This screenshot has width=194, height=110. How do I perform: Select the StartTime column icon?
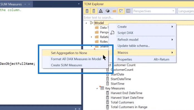click(107, 84)
